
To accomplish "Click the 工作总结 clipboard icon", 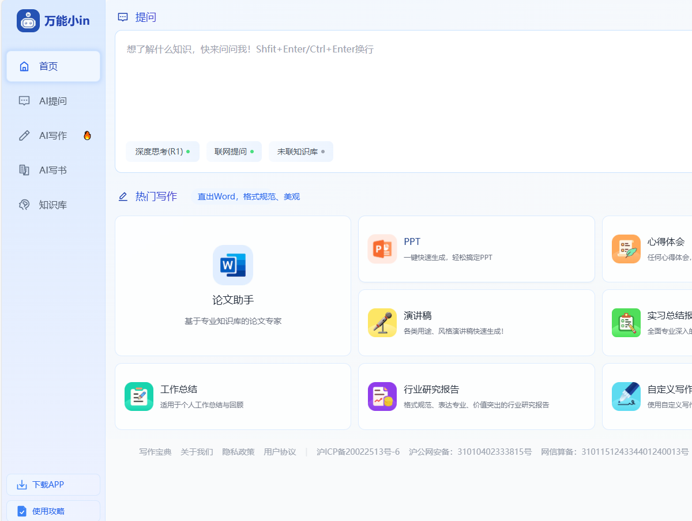I will click(x=139, y=397).
